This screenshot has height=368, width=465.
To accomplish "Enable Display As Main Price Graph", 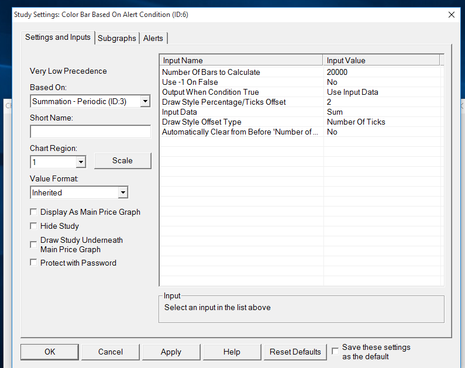I will 33,212.
